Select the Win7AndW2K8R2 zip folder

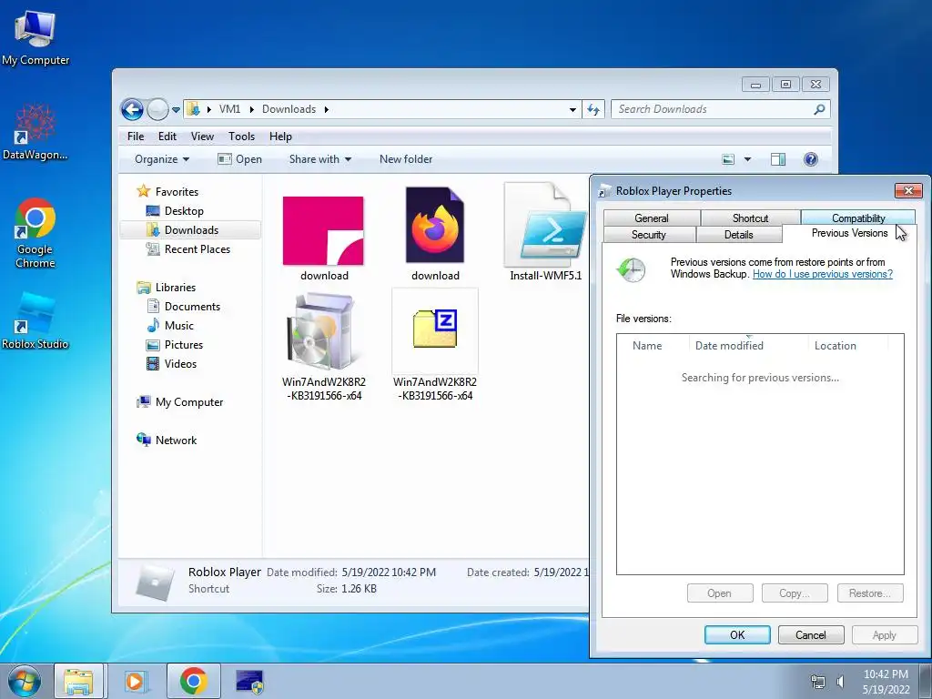click(435, 346)
